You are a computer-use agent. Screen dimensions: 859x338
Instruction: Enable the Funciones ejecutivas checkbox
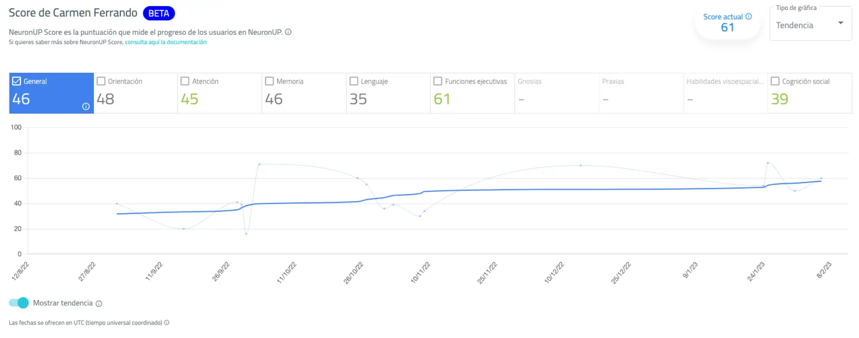438,80
